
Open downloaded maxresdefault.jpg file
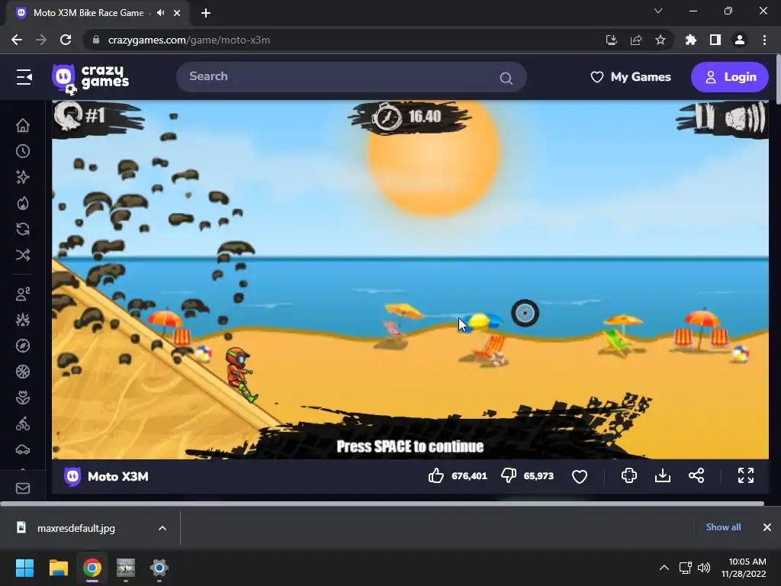click(x=76, y=528)
